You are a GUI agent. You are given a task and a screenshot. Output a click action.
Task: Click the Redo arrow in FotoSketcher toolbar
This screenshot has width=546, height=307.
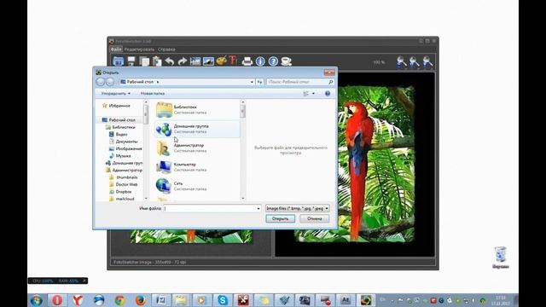click(183, 61)
